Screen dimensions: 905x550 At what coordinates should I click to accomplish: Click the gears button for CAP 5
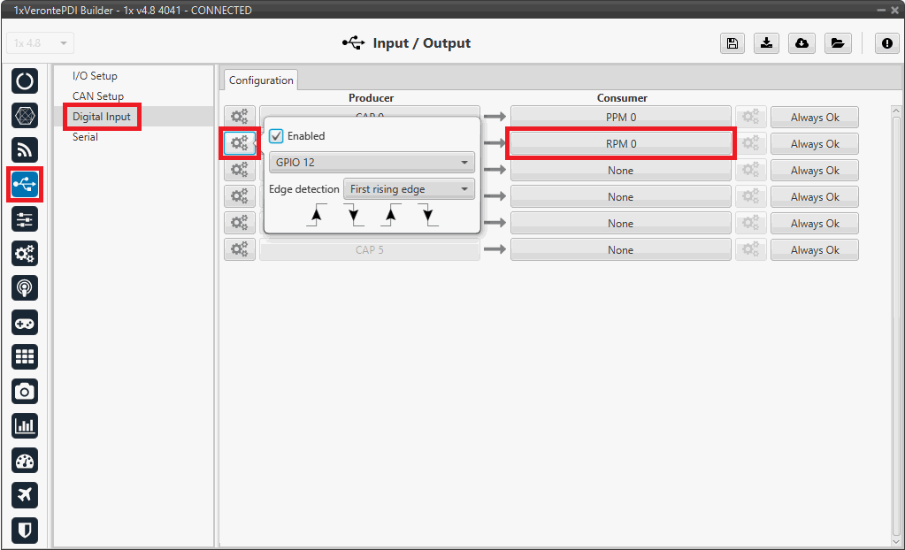click(x=239, y=249)
